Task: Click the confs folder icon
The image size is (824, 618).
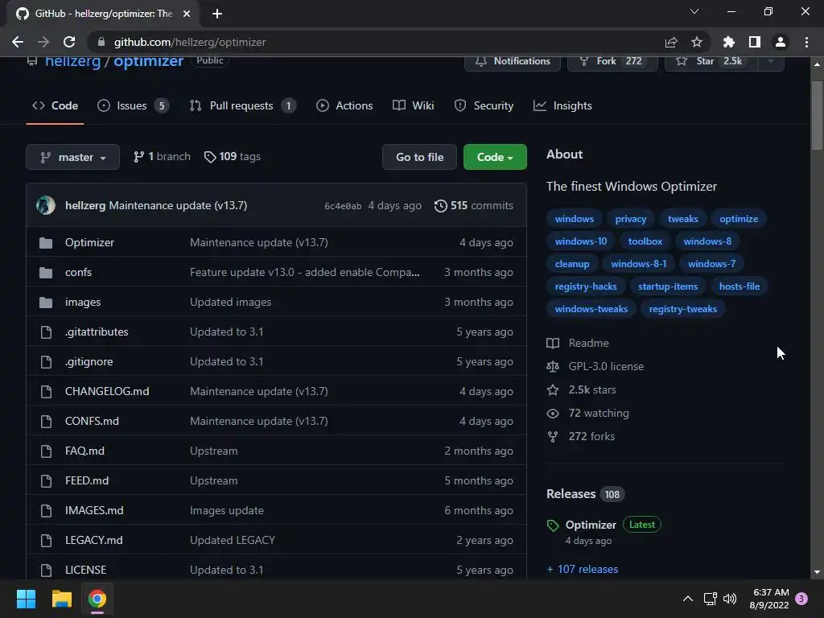Action: click(x=46, y=273)
